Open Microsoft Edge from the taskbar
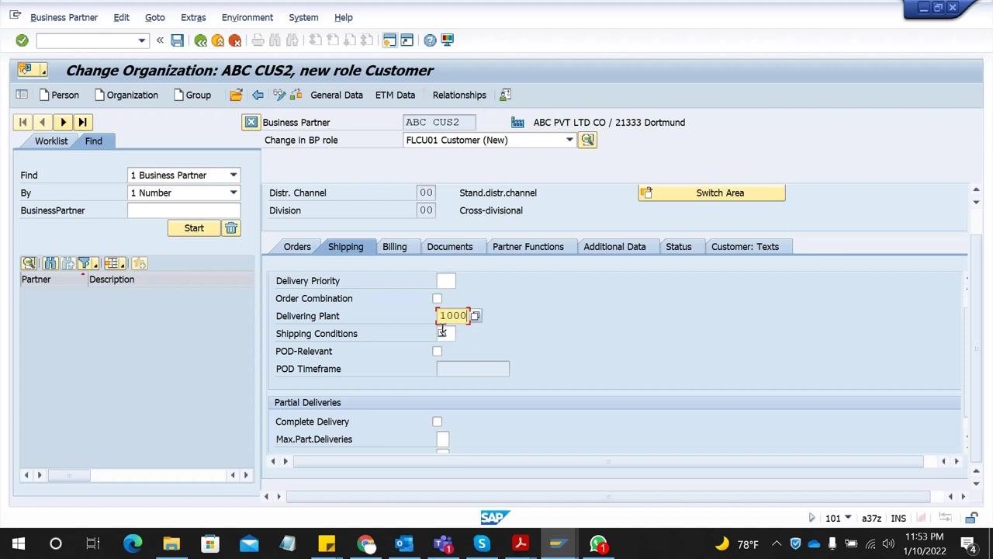The height and width of the screenshot is (559, 993). (x=133, y=543)
